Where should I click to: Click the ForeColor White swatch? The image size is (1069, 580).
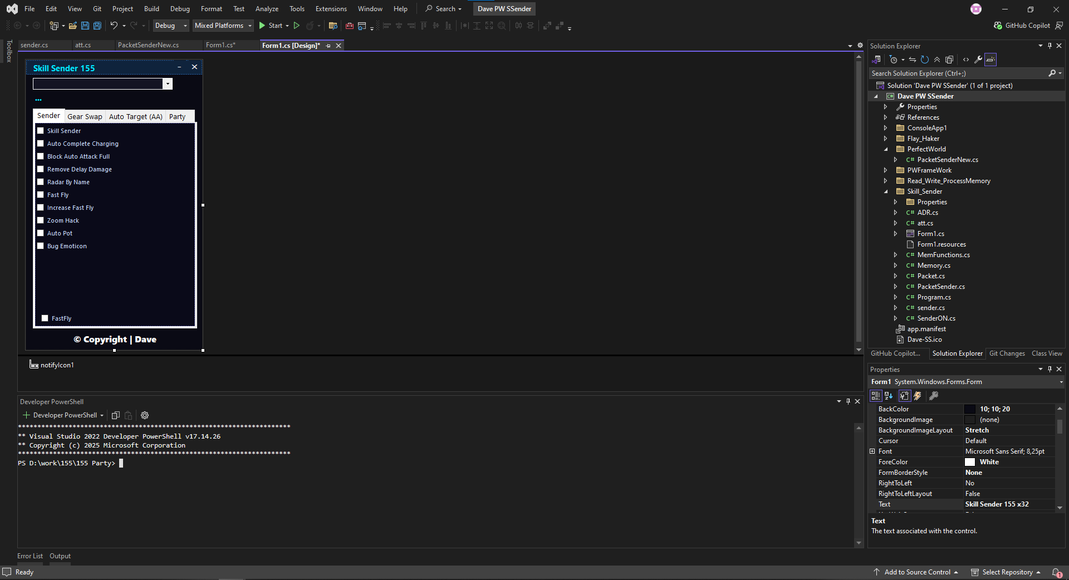click(x=970, y=462)
